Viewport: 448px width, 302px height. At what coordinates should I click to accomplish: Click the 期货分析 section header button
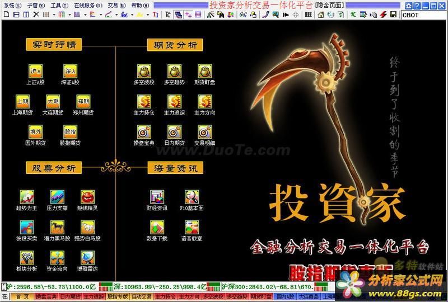(175, 45)
